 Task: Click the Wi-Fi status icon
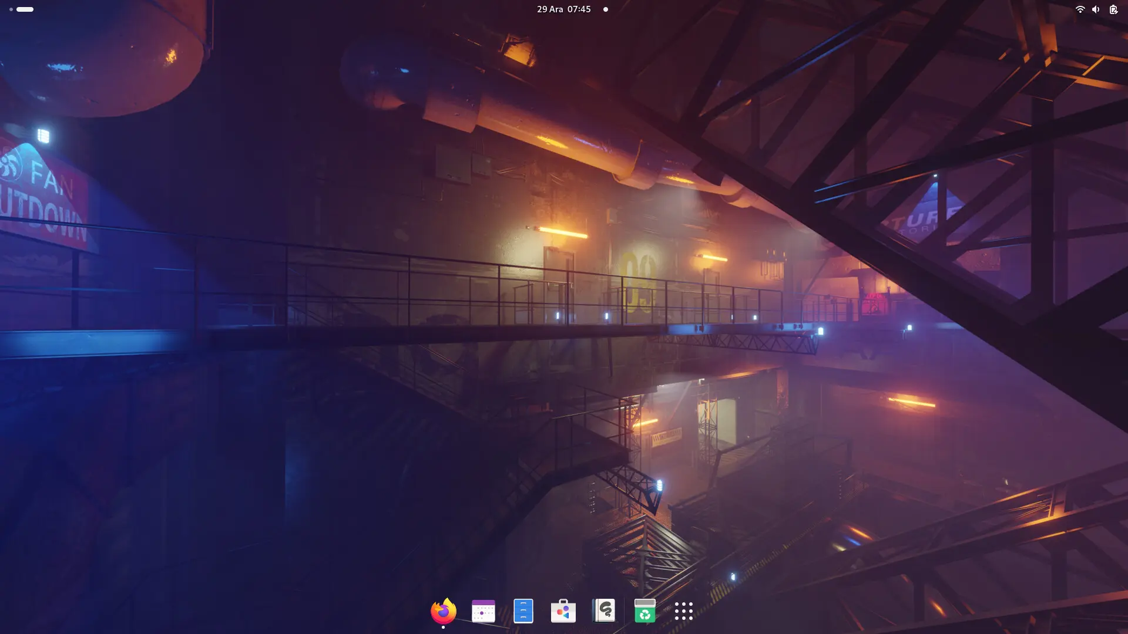[1080, 9]
